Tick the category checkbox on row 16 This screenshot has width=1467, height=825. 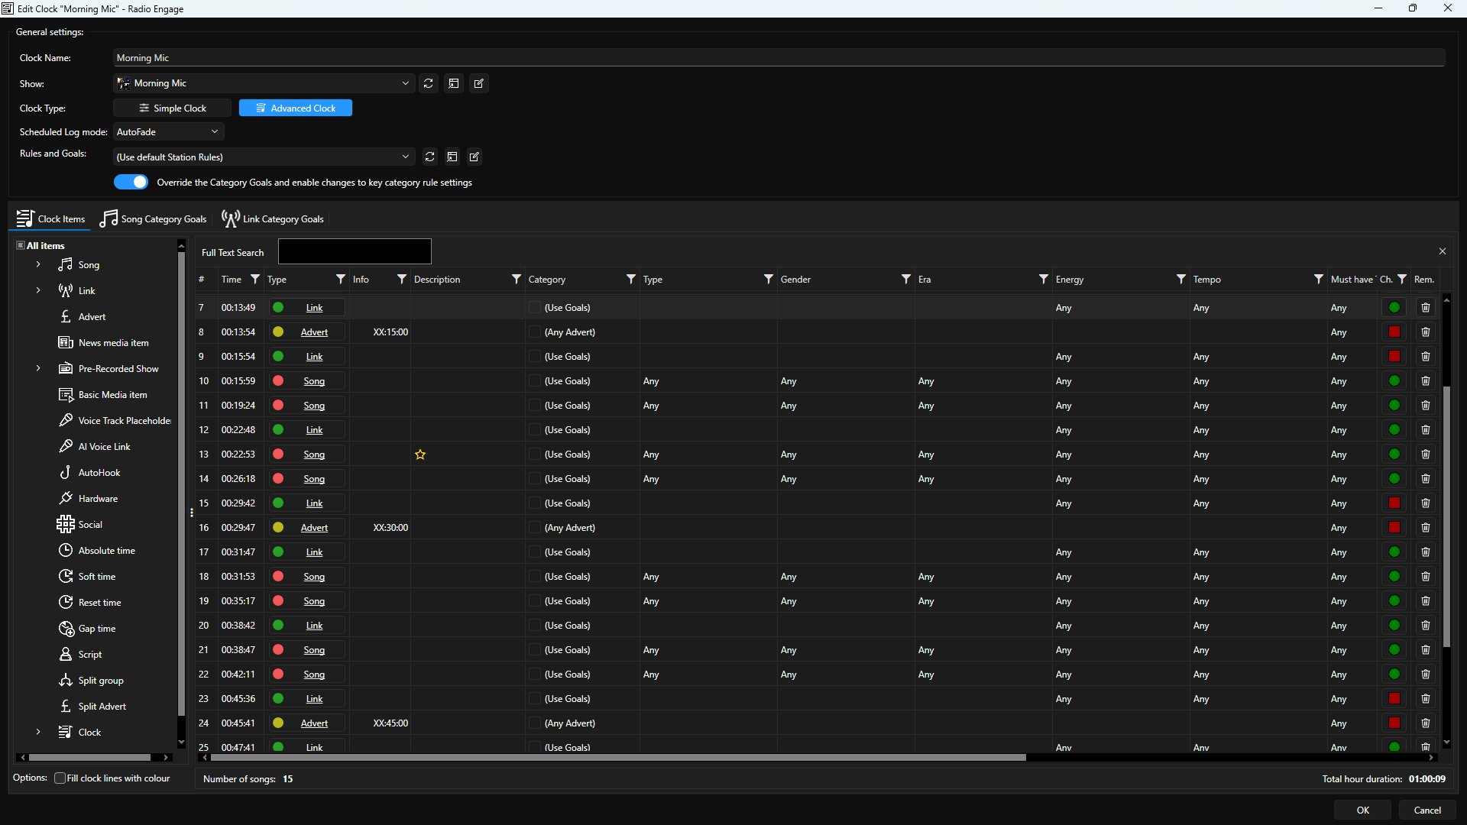tap(535, 528)
